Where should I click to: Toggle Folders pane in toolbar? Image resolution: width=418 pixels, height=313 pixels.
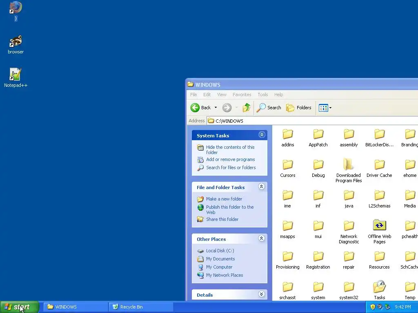299,108
